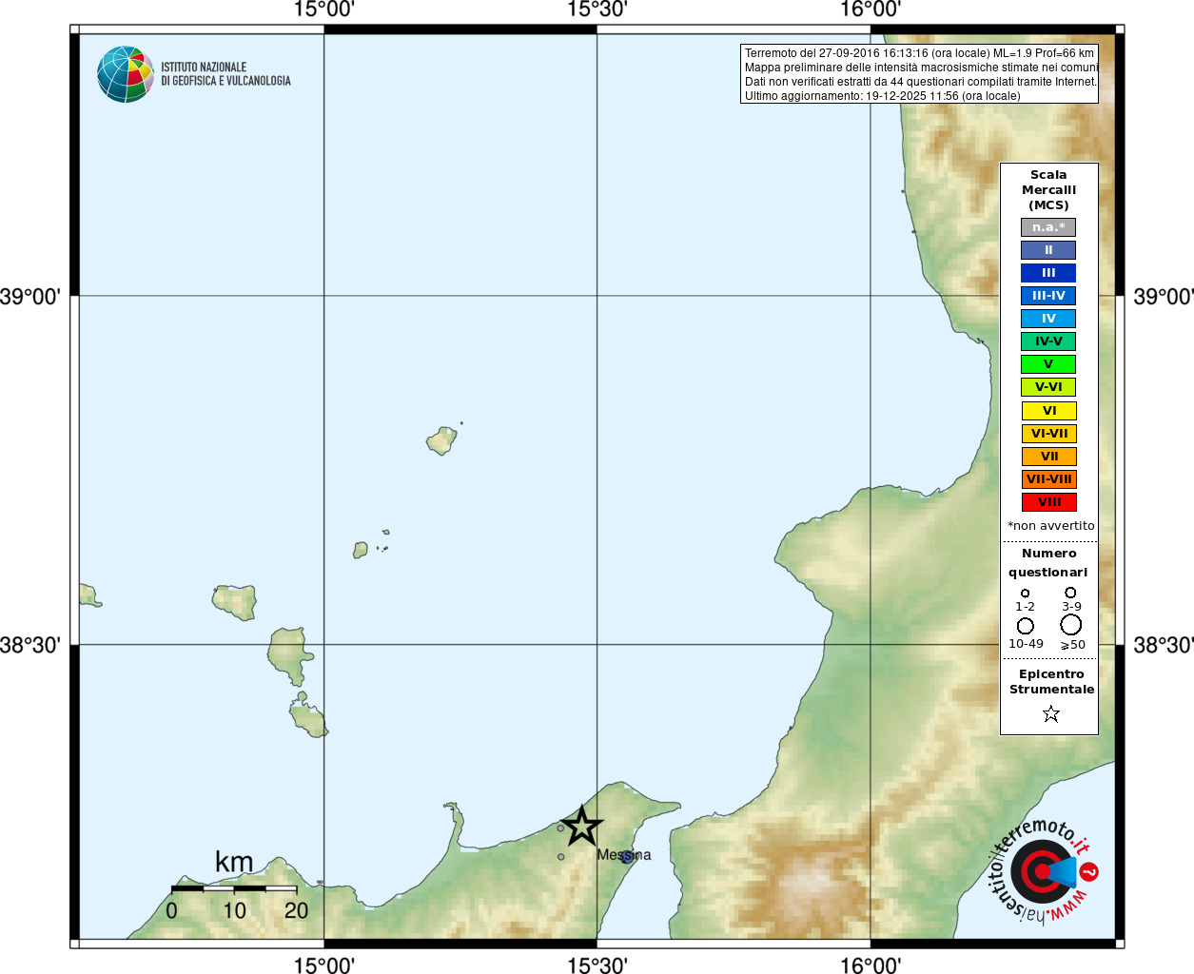Click the Scala Mercalli (MCS) legend title
The height and width of the screenshot is (974, 1194).
pos(1048,190)
